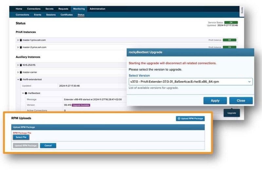This screenshot has width=262, height=173.
Task: Click the 10.15.253.115 instance icon
Action: [21, 65]
